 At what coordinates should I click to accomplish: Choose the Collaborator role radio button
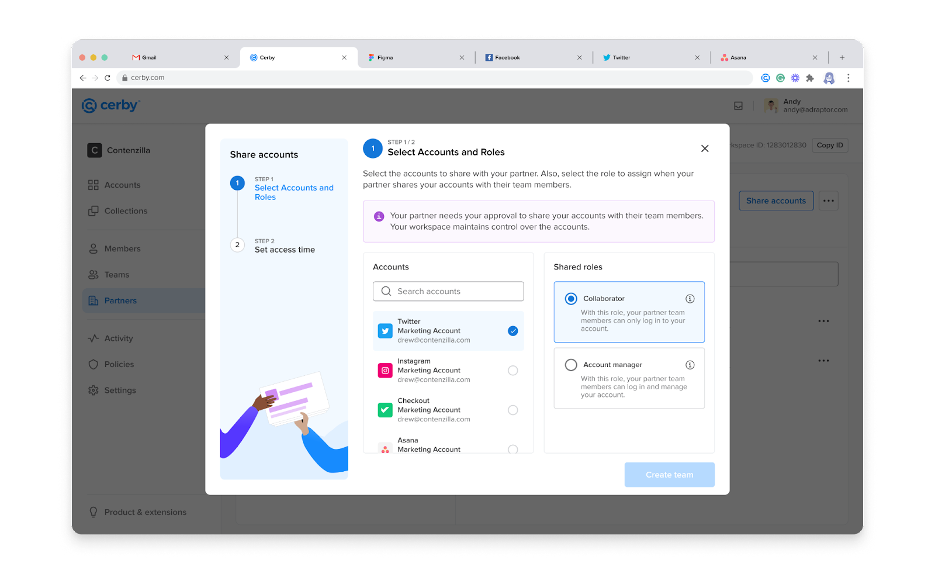571,299
